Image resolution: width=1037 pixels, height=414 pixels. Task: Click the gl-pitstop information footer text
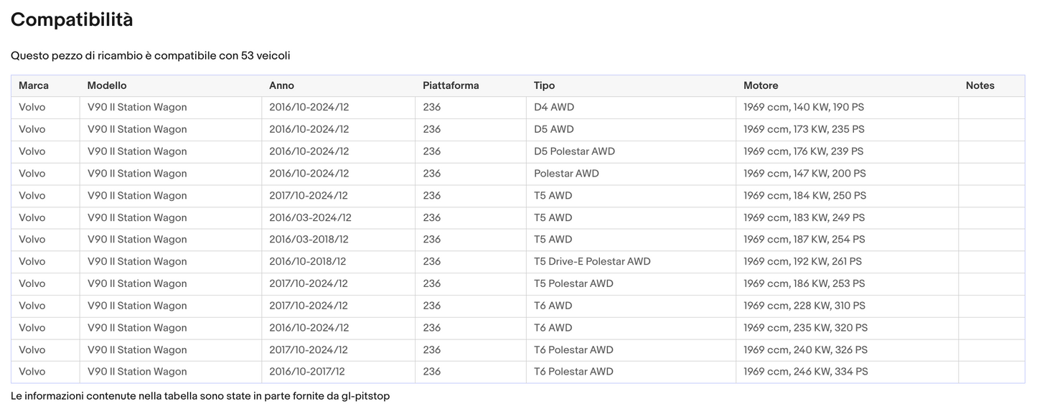click(200, 396)
